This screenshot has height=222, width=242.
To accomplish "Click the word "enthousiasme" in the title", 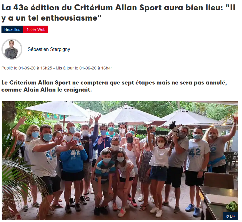I will (69, 18).
